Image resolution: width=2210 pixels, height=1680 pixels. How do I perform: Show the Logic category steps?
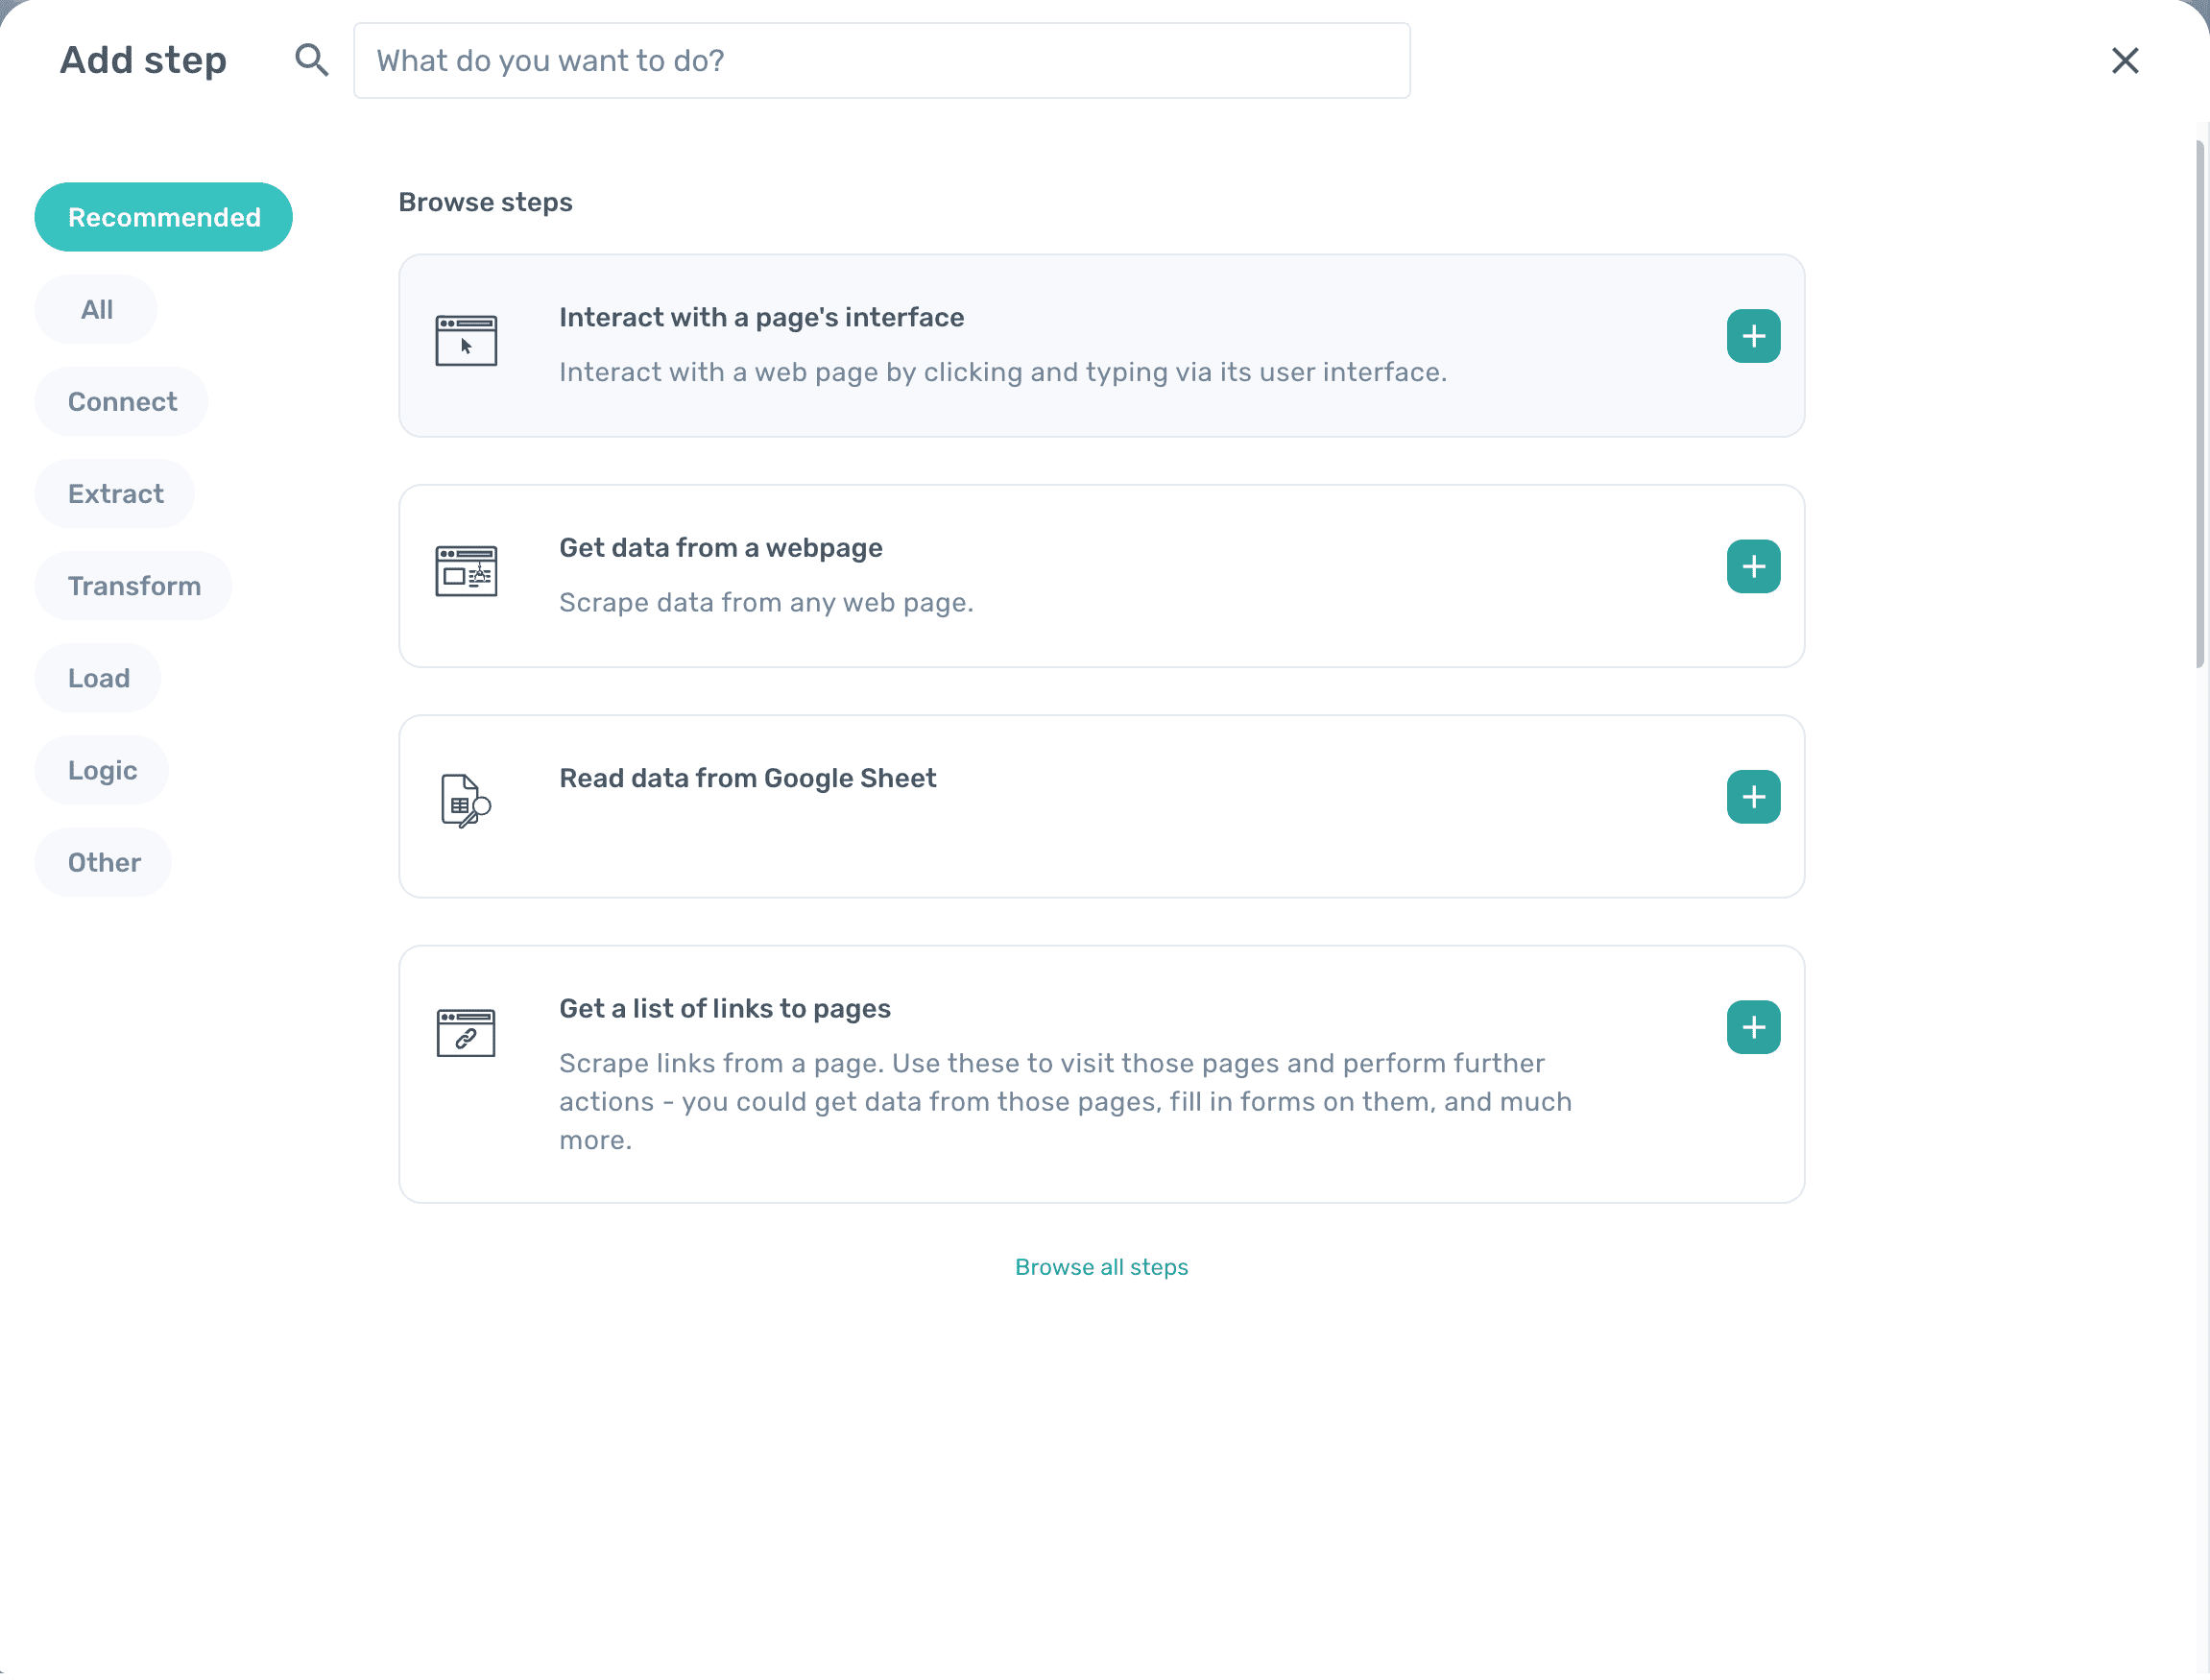(x=102, y=769)
